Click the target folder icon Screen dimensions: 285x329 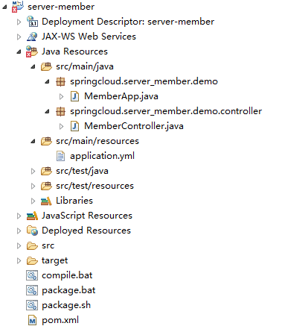click(32, 260)
